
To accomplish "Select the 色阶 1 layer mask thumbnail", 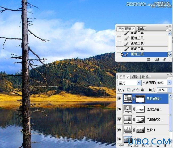I will [140, 130].
